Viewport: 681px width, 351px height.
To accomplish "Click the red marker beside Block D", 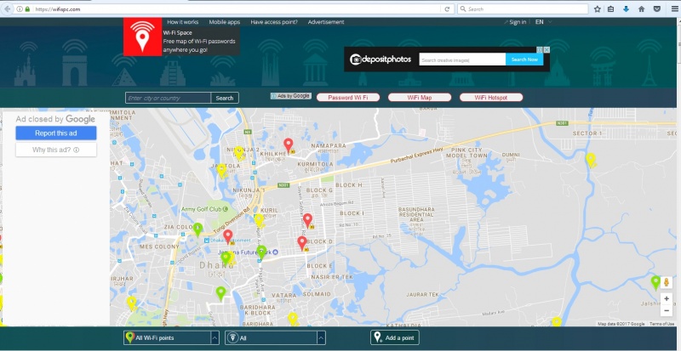I will 302,243.
